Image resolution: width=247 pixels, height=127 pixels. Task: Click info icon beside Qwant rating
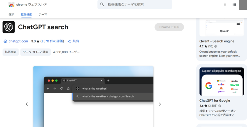point(216,46)
